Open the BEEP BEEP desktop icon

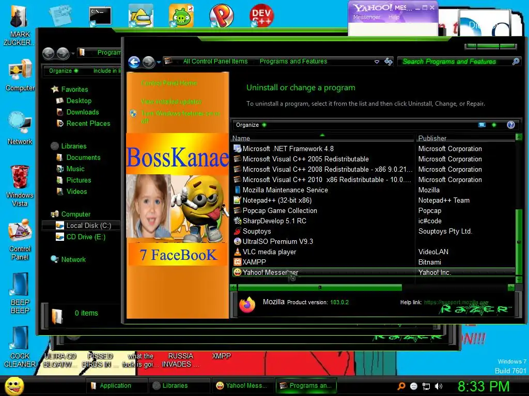click(20, 293)
